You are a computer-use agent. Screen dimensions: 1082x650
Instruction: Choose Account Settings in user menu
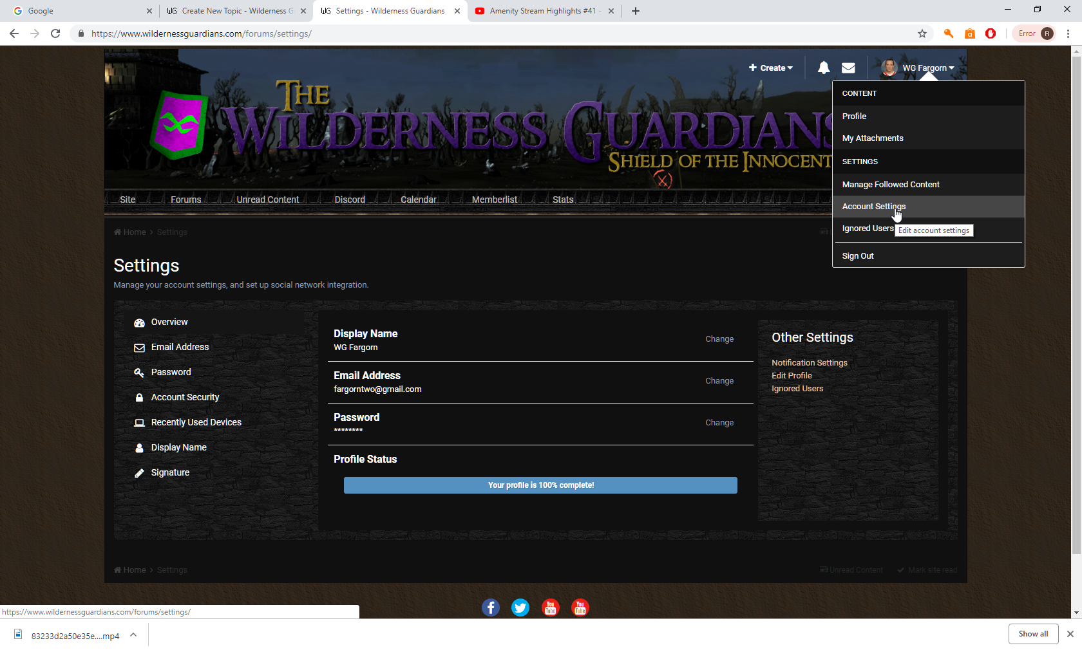tap(928, 207)
